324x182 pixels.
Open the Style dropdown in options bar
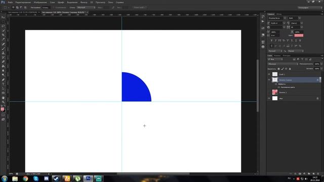86,8
